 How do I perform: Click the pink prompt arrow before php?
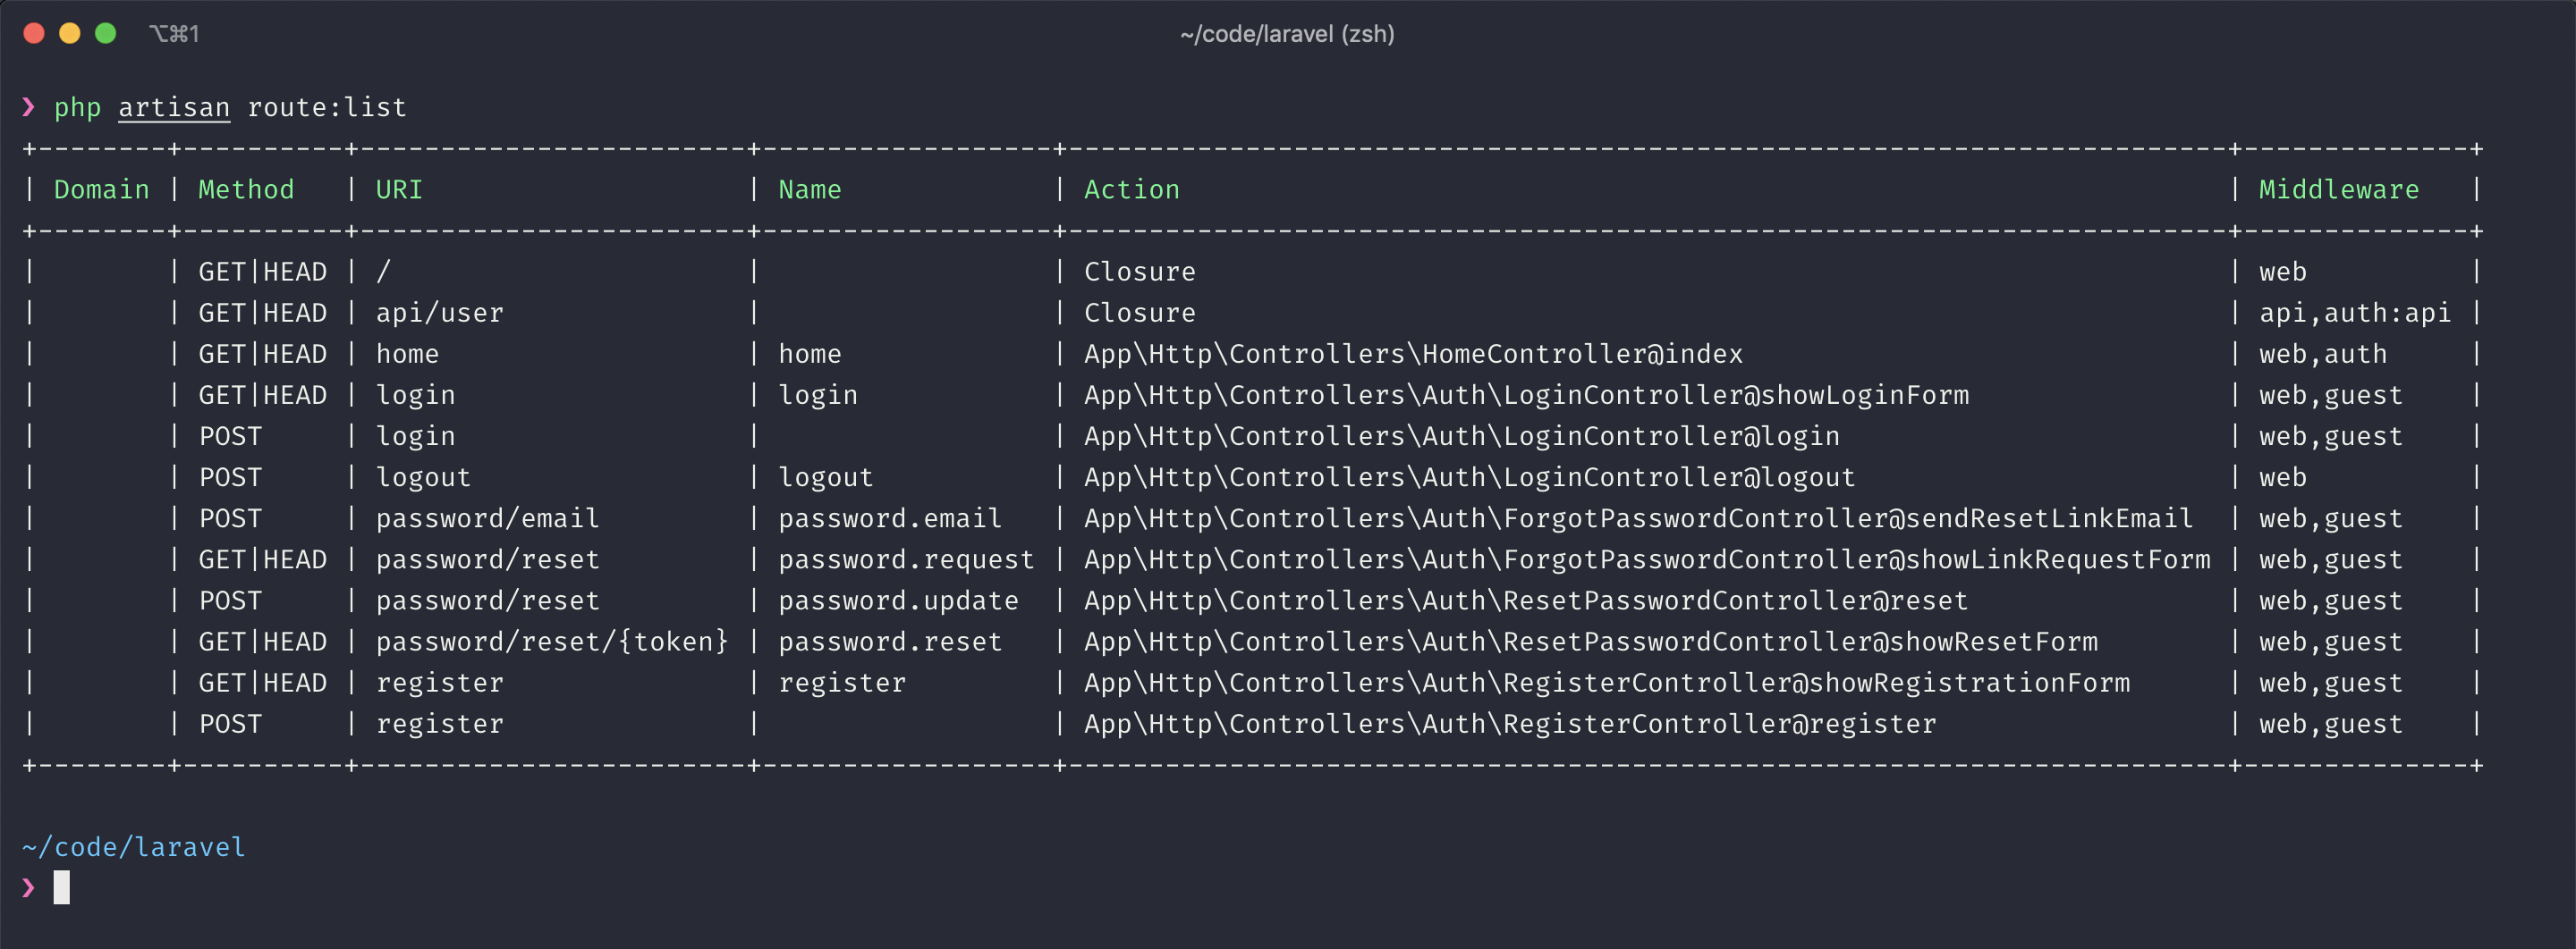pyautogui.click(x=29, y=107)
